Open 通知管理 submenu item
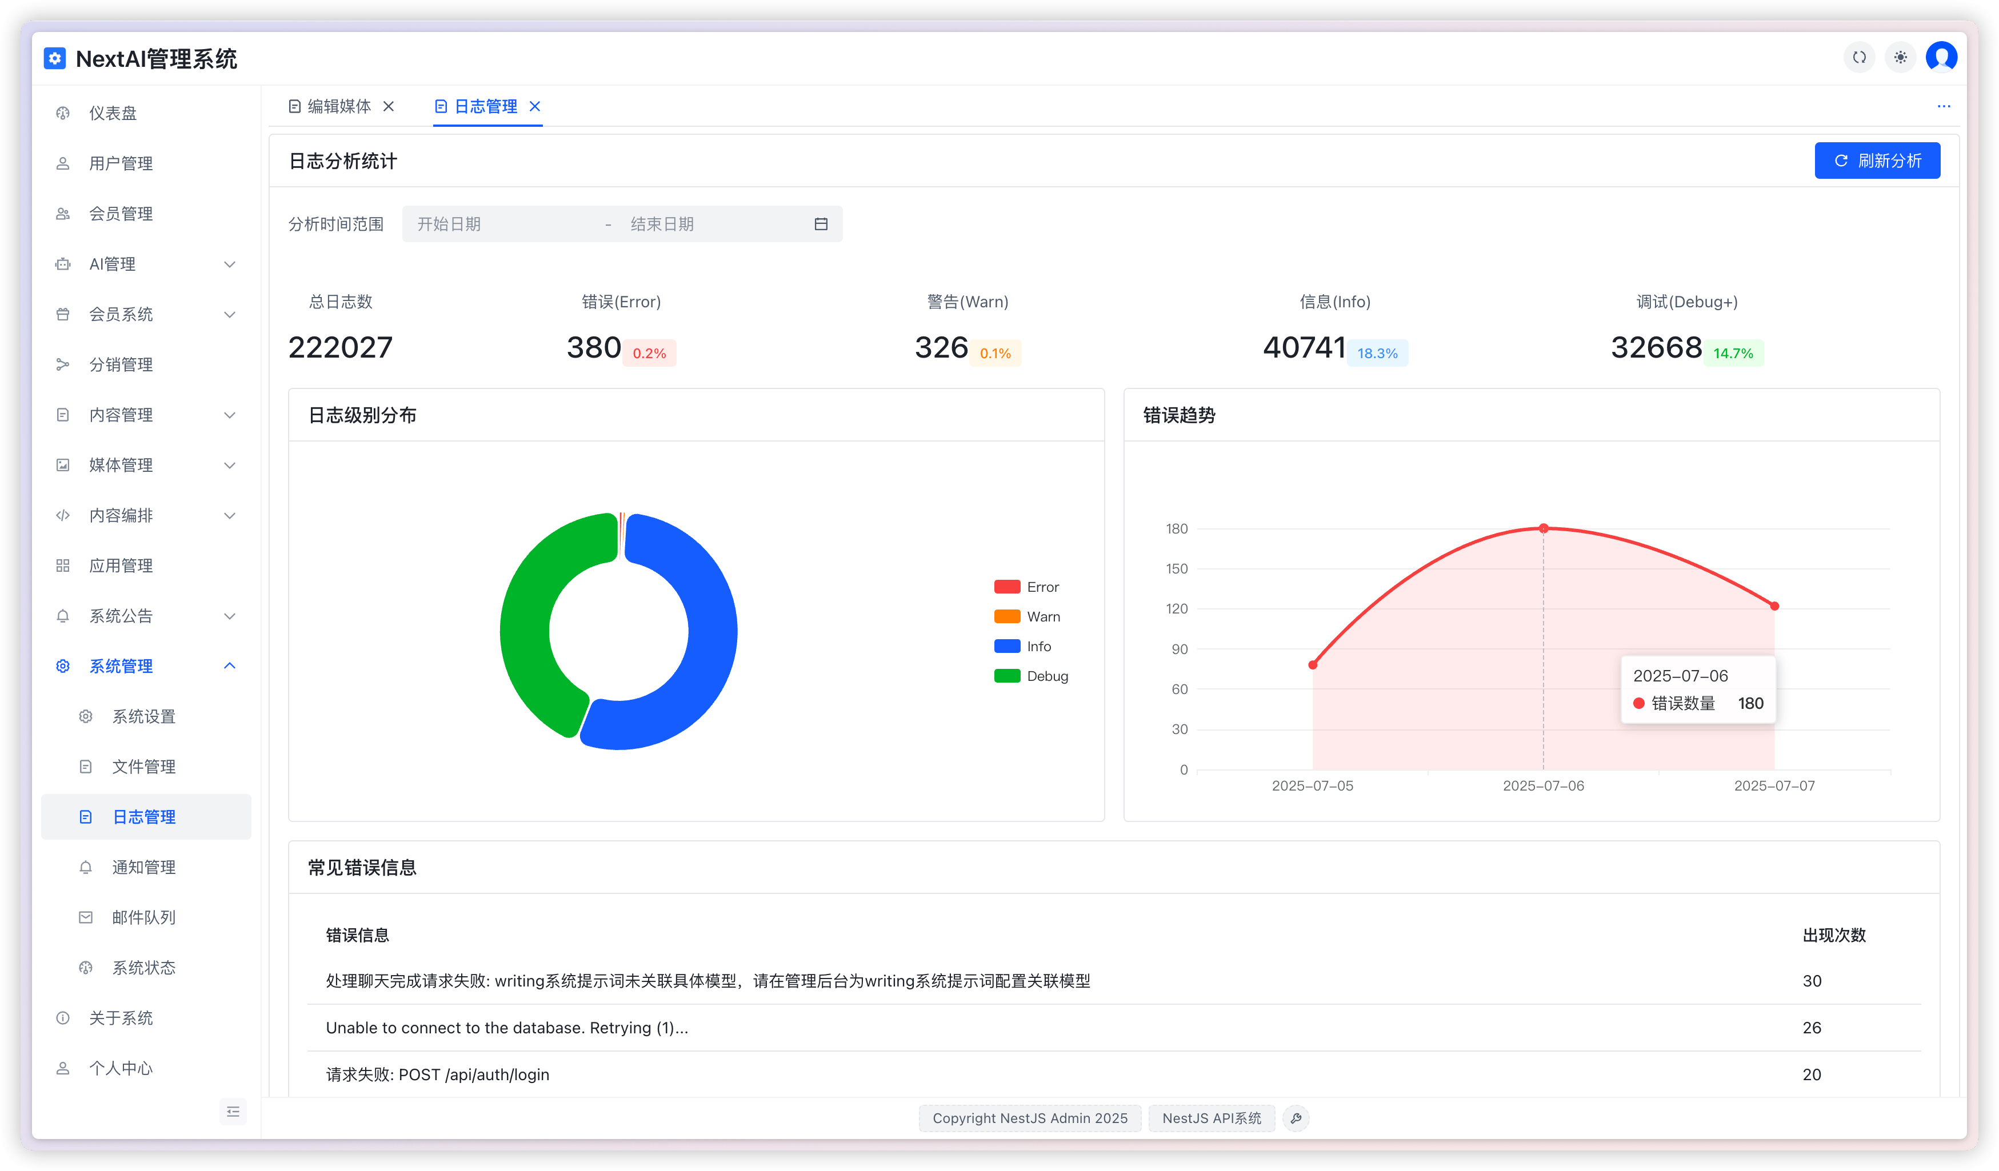This screenshot has width=1999, height=1171. (146, 867)
